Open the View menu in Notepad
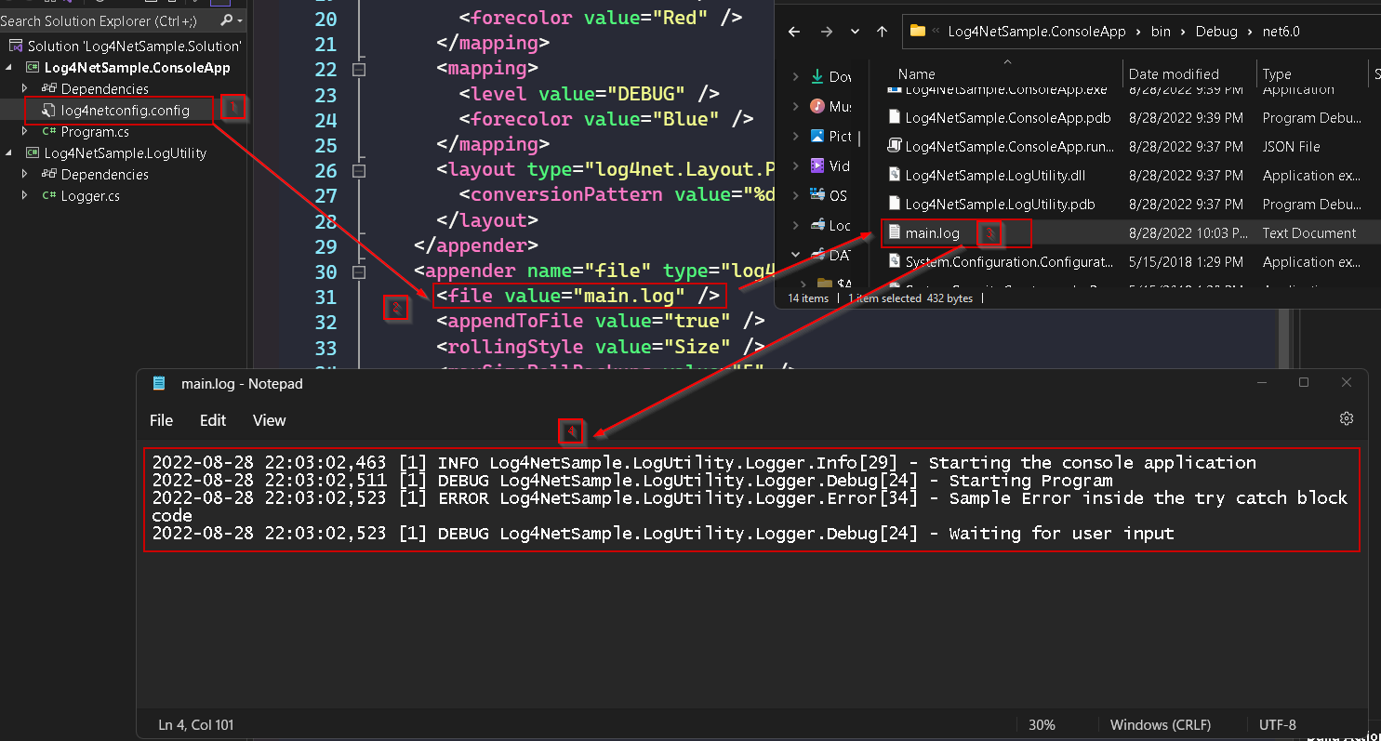The height and width of the screenshot is (741, 1381). click(269, 420)
